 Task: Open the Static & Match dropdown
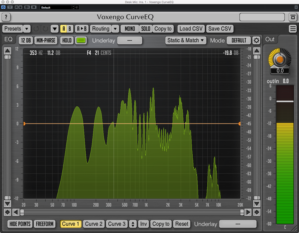186,40
